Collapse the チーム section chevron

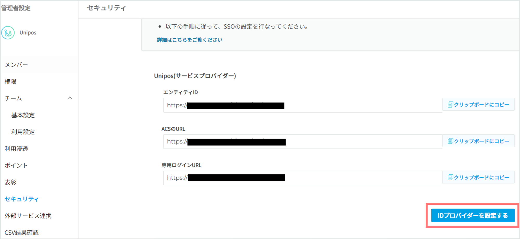click(x=70, y=98)
